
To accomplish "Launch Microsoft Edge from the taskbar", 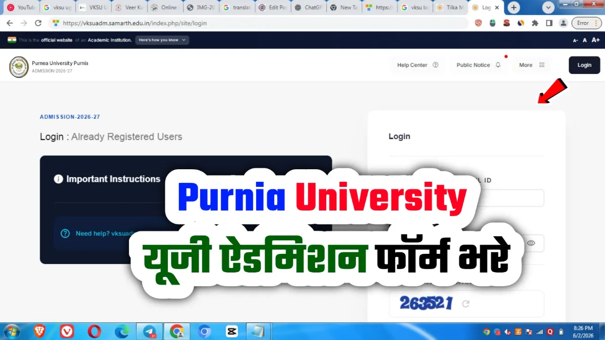I will 122,331.
